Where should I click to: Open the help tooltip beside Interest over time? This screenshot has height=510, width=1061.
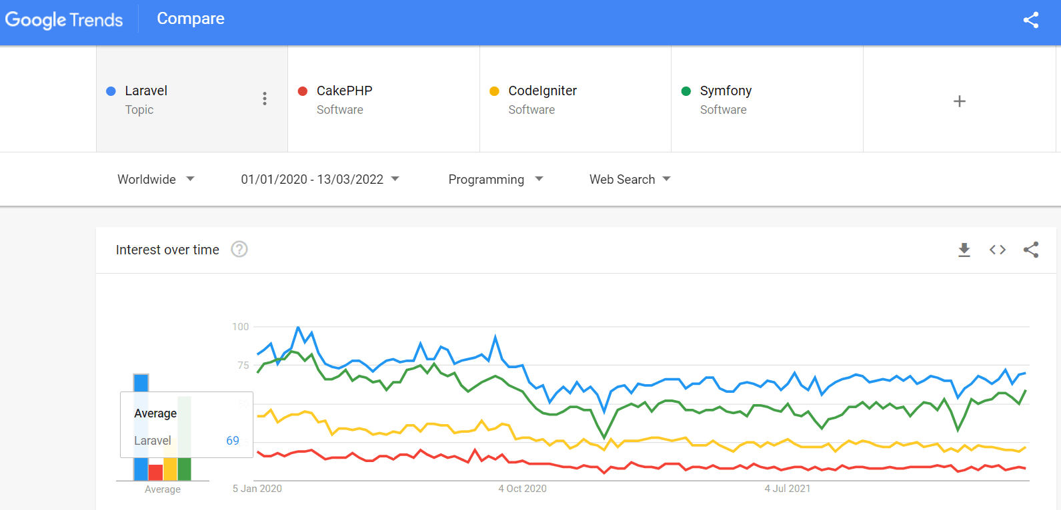pyautogui.click(x=239, y=249)
